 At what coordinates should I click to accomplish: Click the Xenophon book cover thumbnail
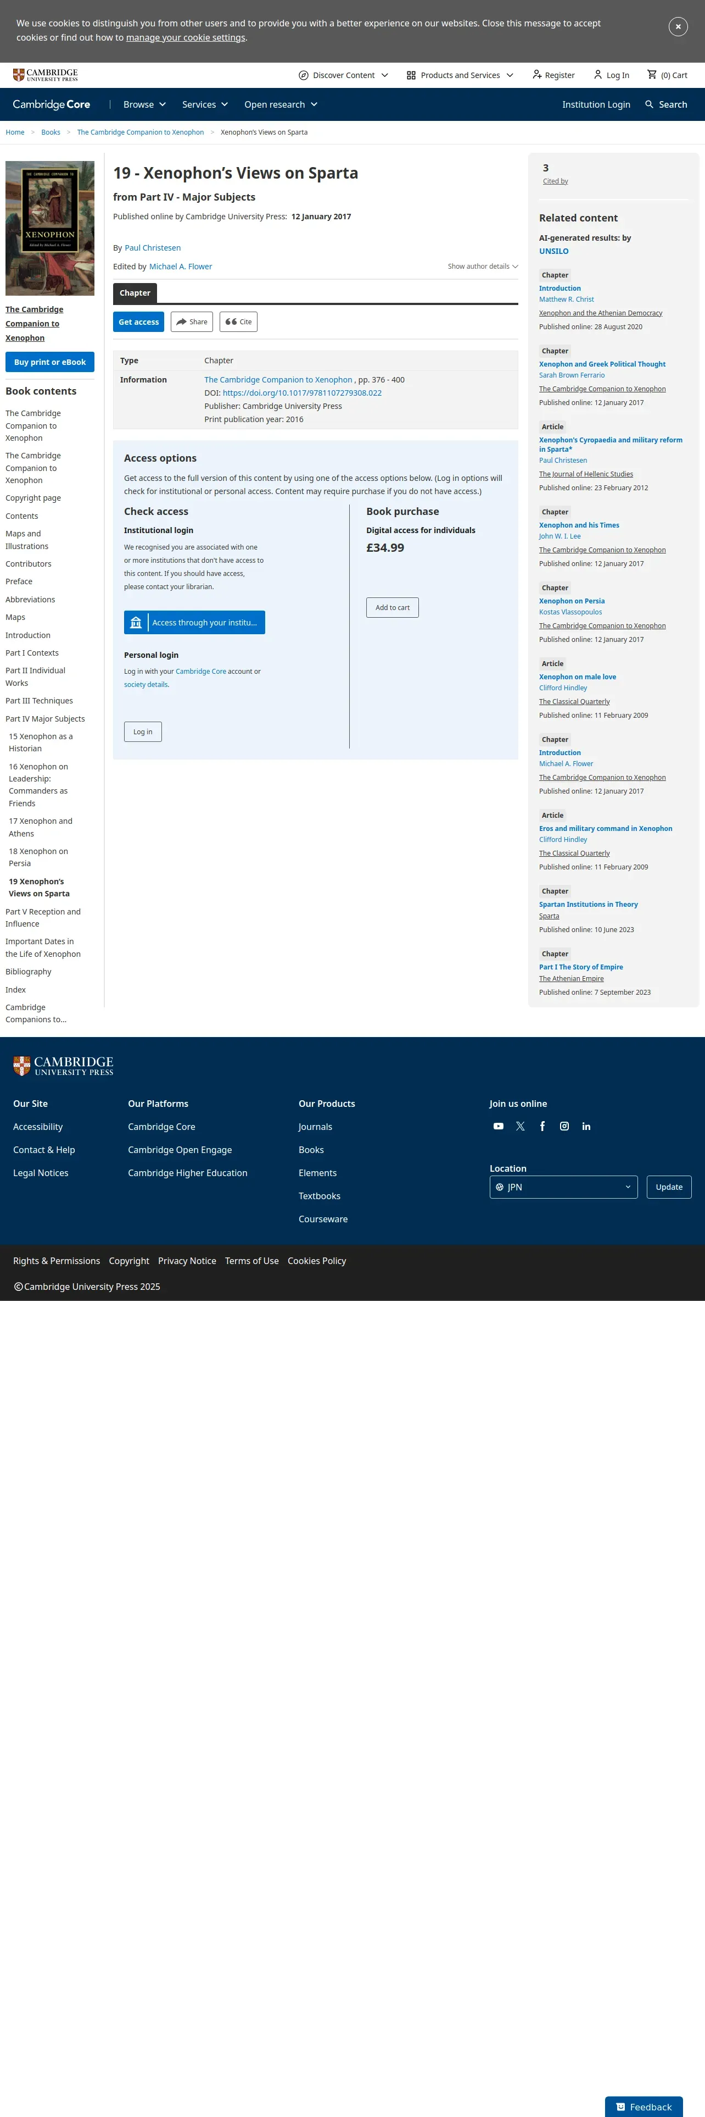(x=50, y=229)
